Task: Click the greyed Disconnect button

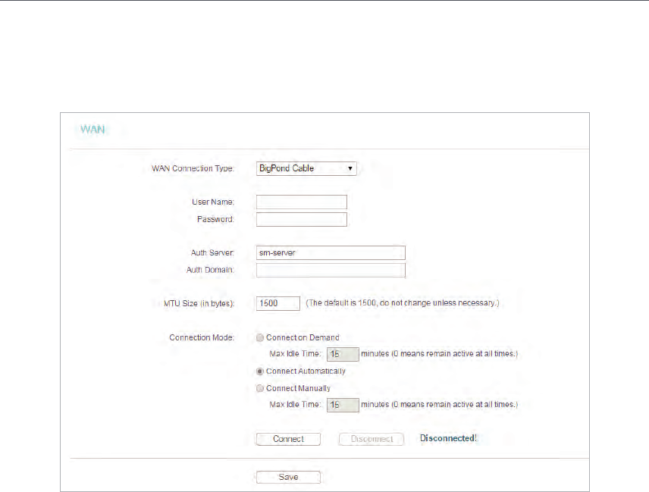Action: (372, 439)
